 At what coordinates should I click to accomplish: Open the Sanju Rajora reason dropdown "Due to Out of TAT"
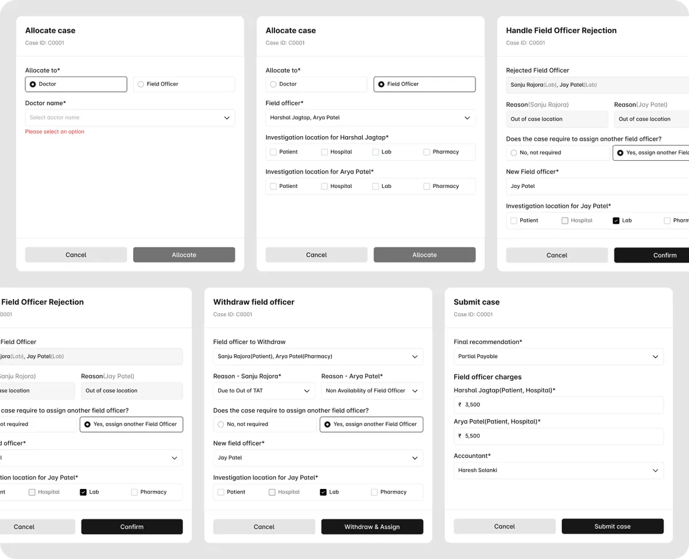(264, 391)
